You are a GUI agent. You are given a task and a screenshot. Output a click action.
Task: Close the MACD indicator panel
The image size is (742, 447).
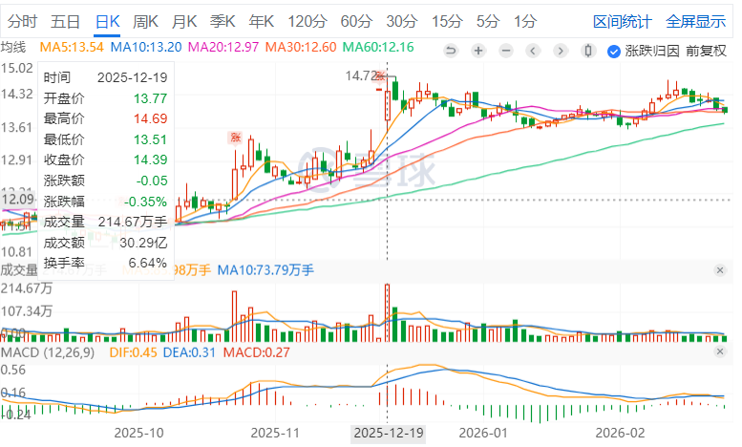(x=720, y=351)
